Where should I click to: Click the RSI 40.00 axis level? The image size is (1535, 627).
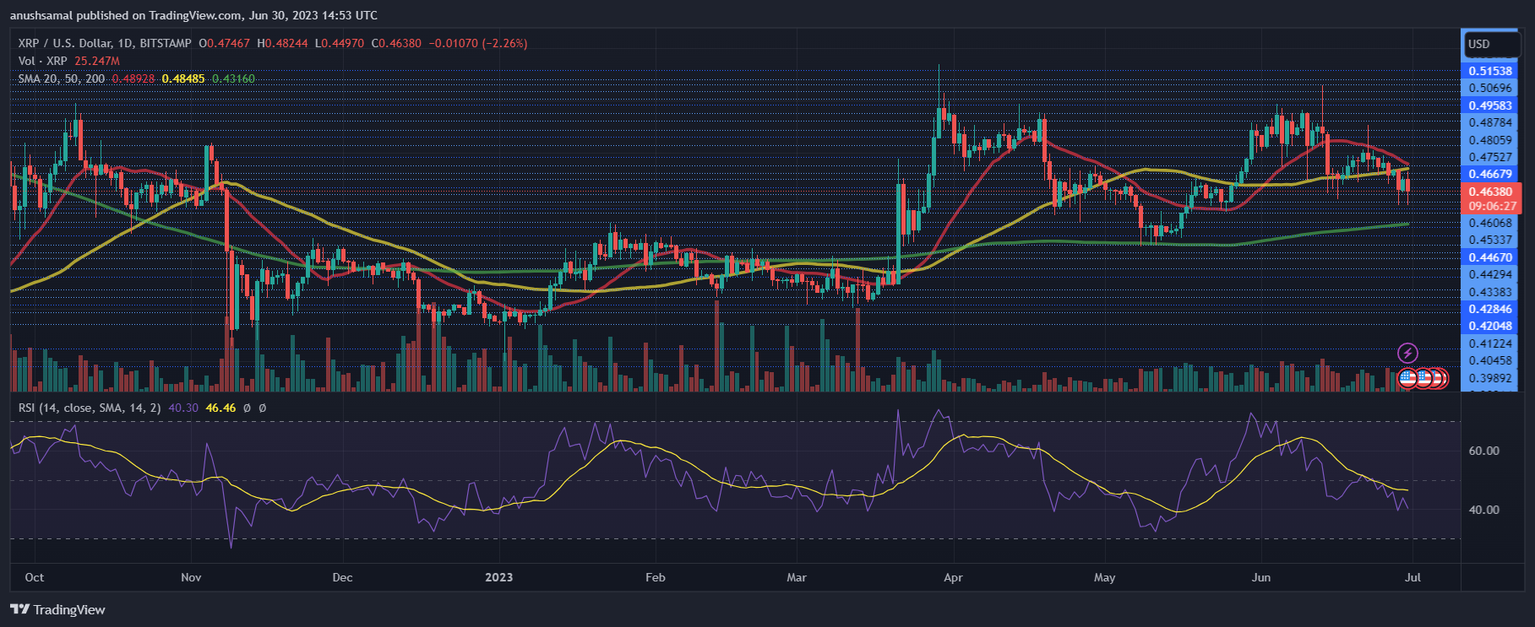1484,510
